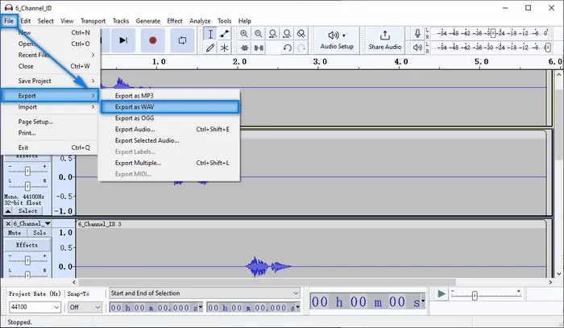Select the Selection (I-beam) tool
564x328 pixels.
(209, 34)
